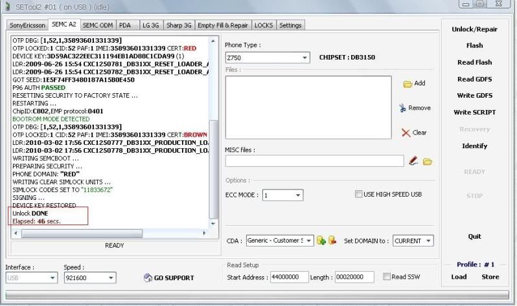Click the 'P96 AUTH PASSED' log line

(x=39, y=87)
